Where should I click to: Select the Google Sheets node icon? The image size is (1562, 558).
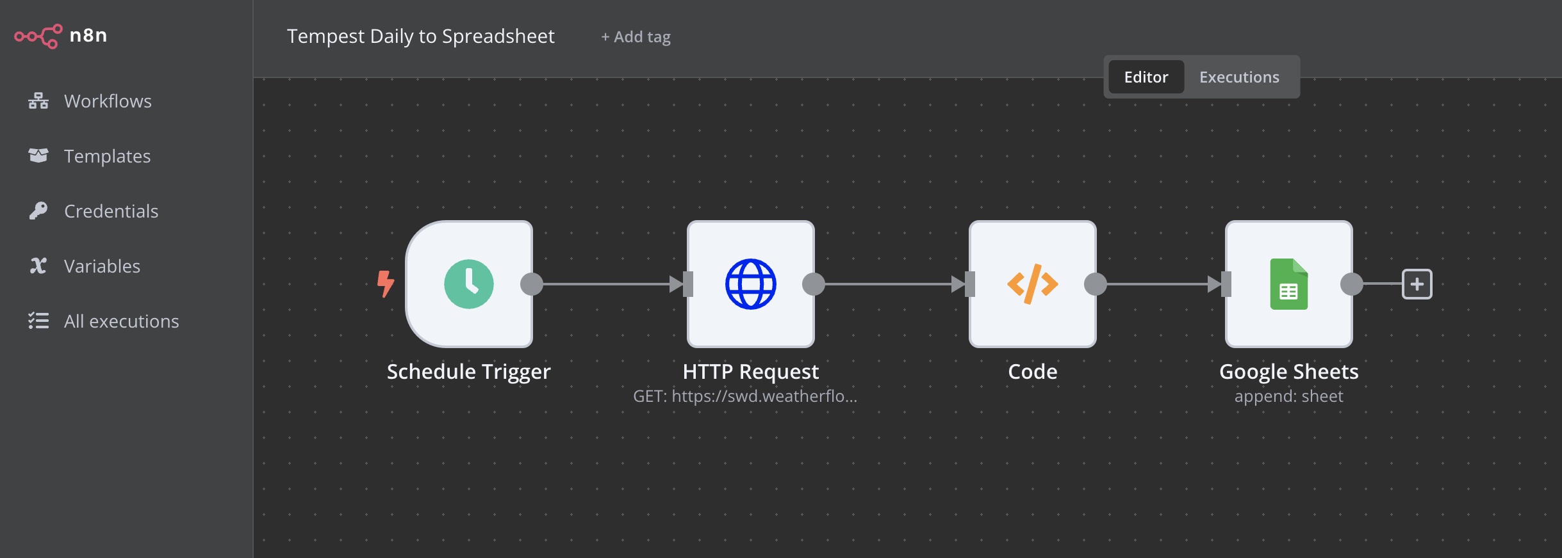[x=1289, y=284]
